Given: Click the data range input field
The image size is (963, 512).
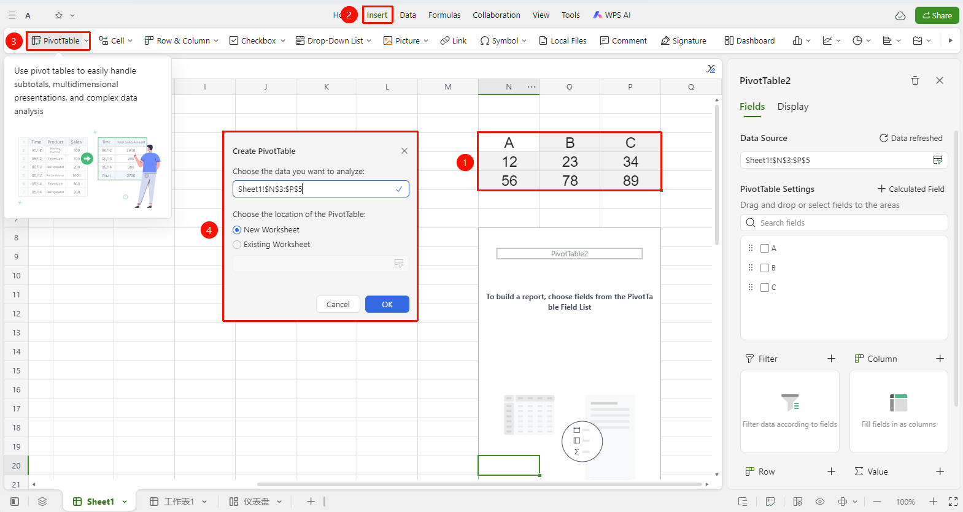Looking at the screenshot, I should click(320, 189).
